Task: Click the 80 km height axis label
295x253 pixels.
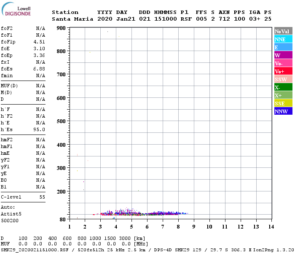Action: [x=63, y=220]
